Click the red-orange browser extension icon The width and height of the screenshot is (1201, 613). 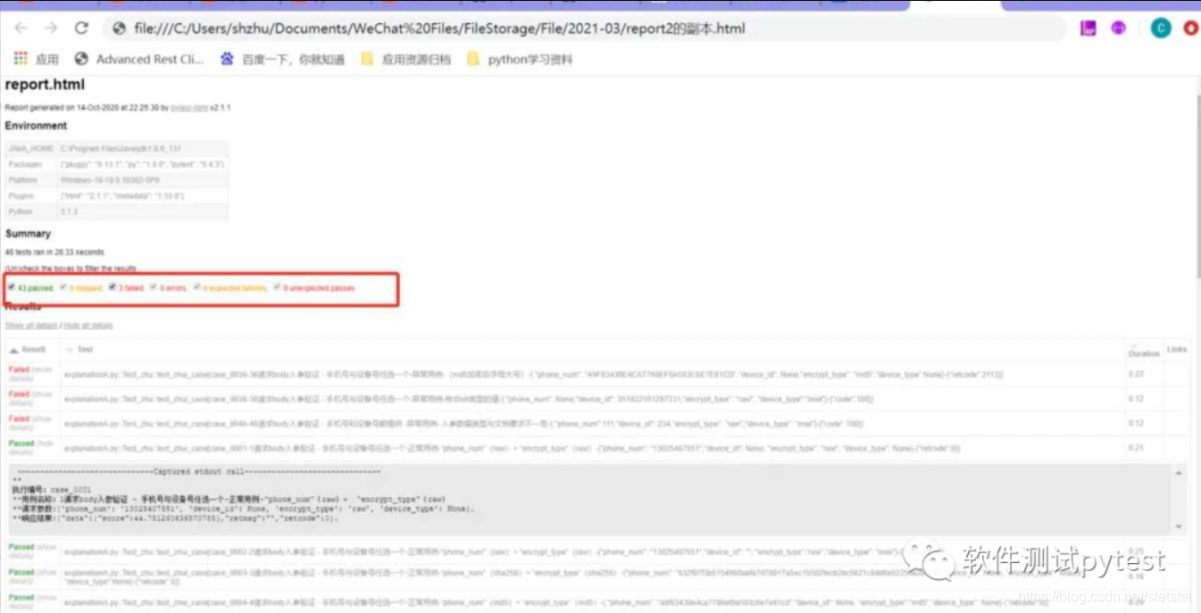coord(1191,29)
